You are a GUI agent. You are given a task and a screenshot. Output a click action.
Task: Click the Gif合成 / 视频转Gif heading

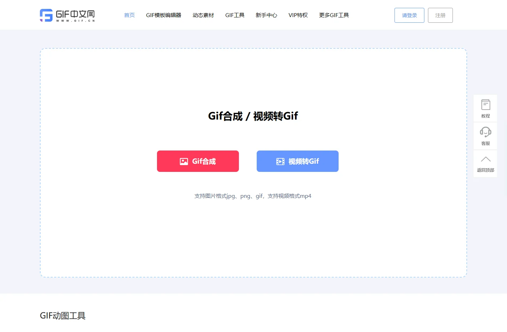pos(253,116)
